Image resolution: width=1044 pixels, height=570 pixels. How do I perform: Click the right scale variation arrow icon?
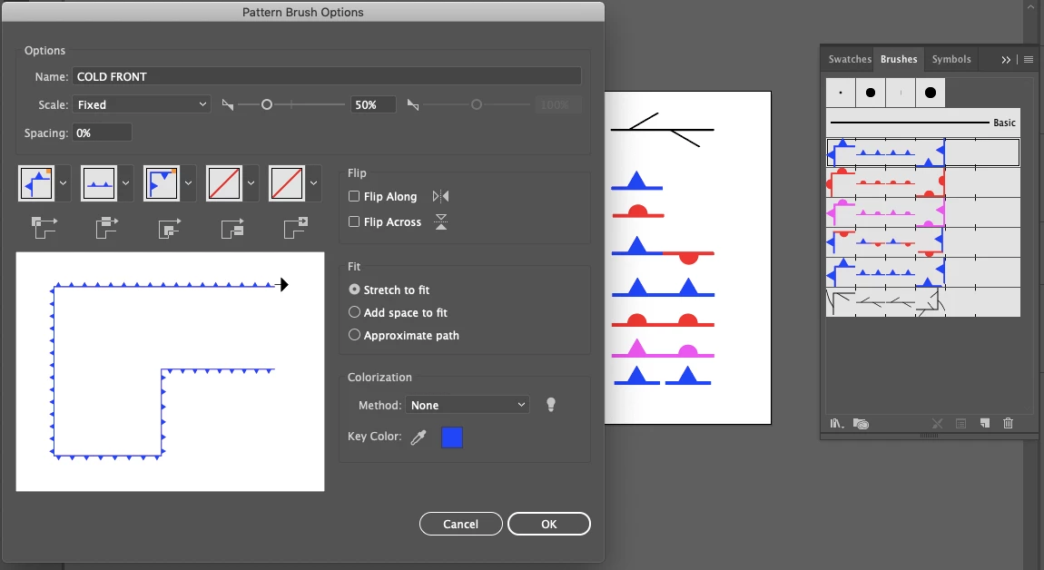click(413, 104)
